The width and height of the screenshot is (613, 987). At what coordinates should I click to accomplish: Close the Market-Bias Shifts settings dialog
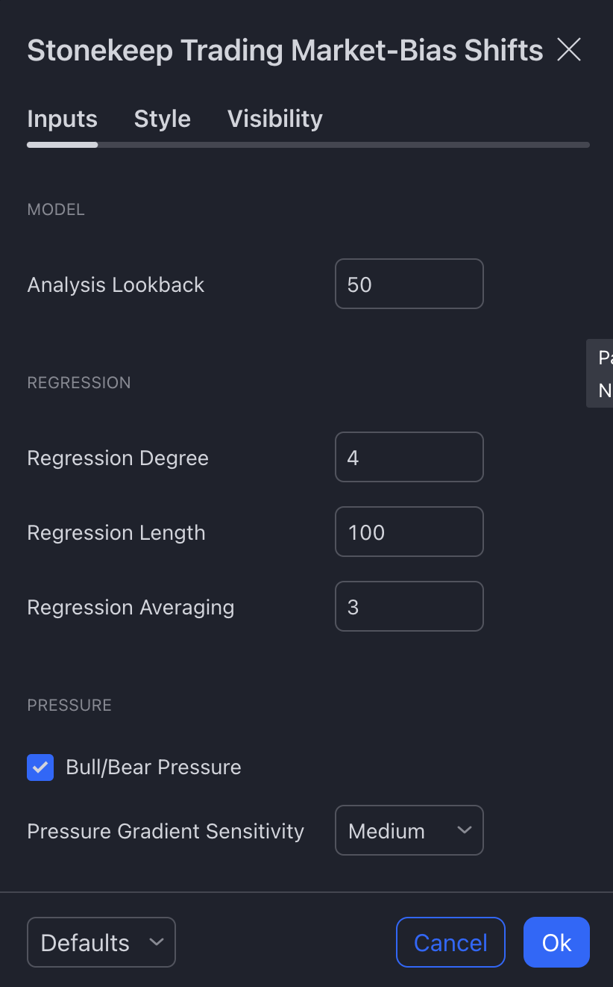click(569, 51)
